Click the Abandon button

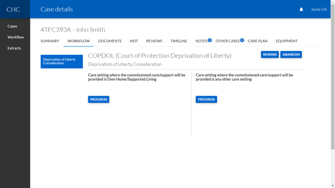point(291,55)
